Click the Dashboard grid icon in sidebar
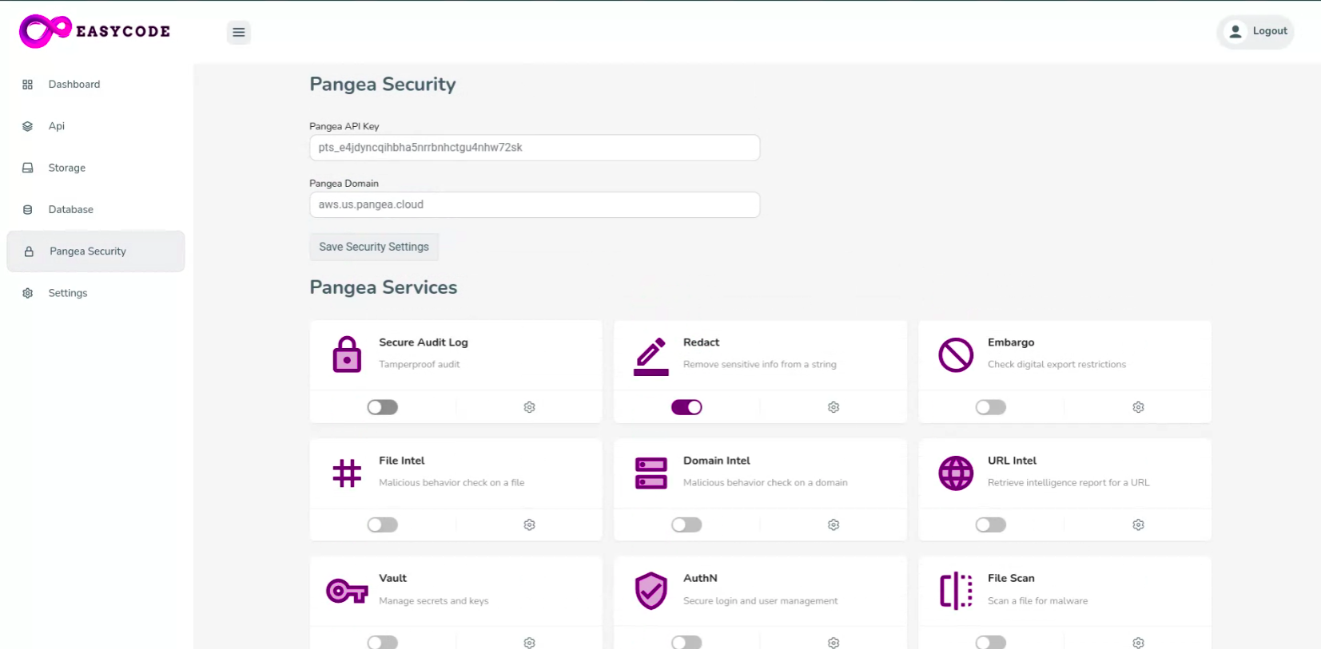 click(28, 85)
